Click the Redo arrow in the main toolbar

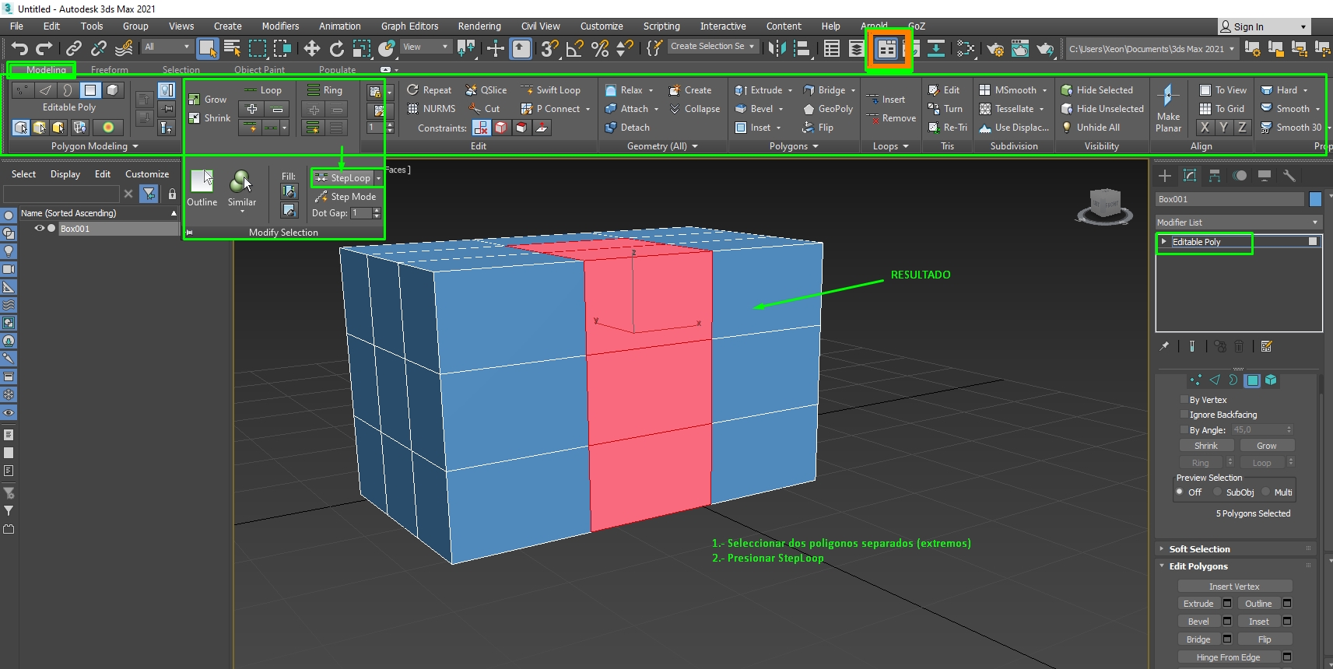point(44,48)
